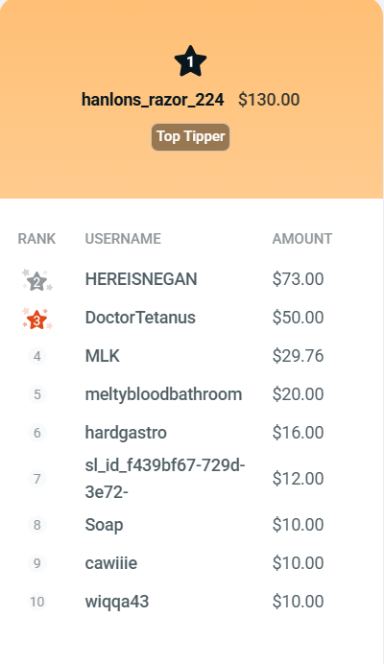
Task: Select the DoctorTetanus username
Action: [x=140, y=318]
